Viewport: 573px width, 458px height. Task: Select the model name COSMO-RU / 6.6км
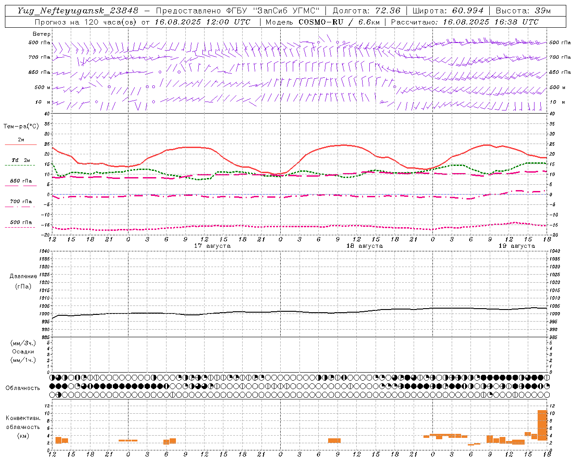coord(339,22)
